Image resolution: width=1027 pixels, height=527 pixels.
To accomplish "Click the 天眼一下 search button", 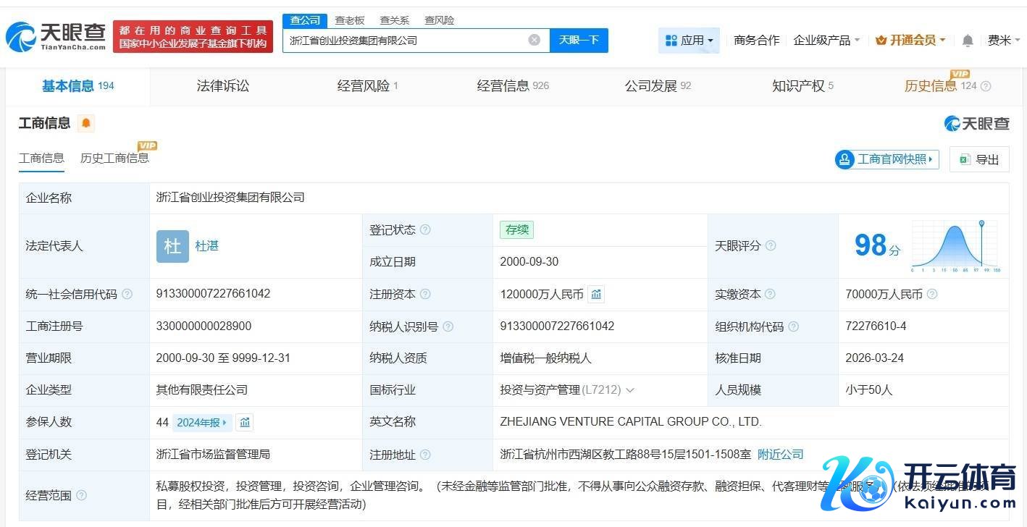I will pos(579,40).
